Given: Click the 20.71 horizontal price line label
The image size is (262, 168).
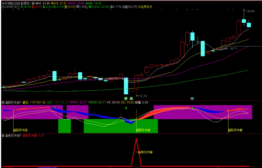Looking at the screenshot, I should coord(229,49).
